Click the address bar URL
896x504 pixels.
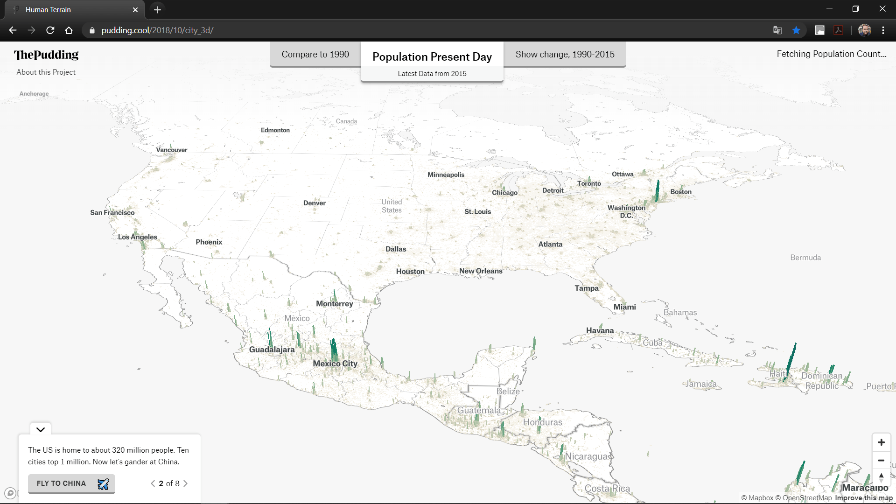pyautogui.click(x=157, y=30)
